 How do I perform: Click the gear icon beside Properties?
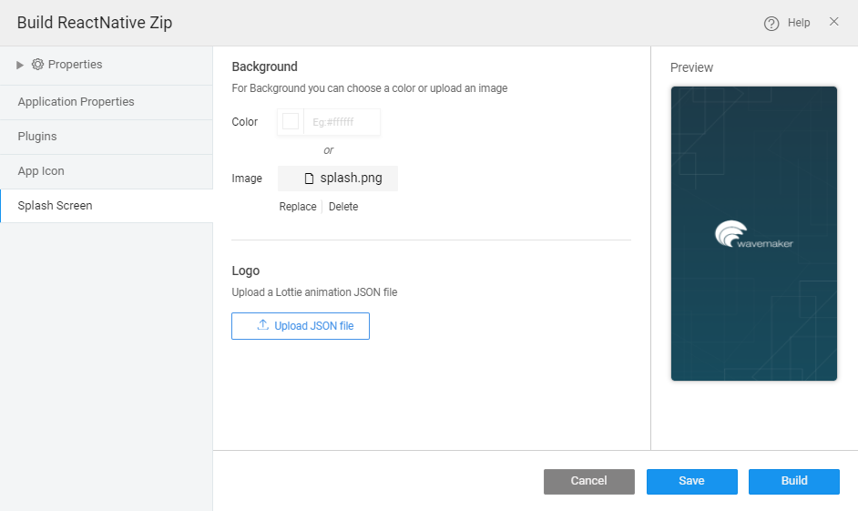pos(37,65)
